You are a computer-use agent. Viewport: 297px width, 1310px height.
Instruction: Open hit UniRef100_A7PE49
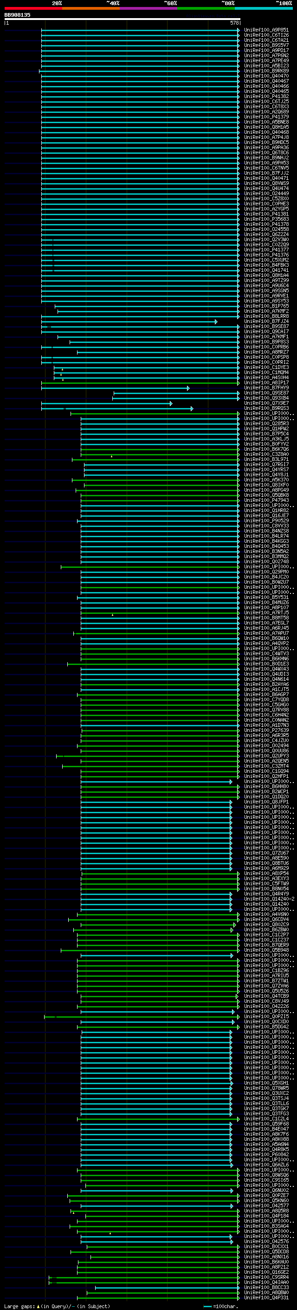tap(266, 60)
